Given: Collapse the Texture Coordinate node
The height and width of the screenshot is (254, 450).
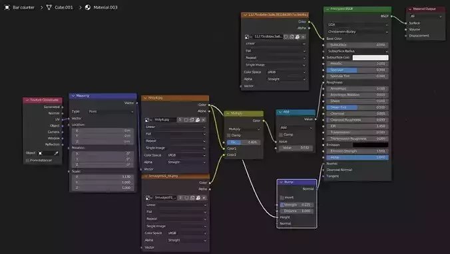Looking at the screenshot, I should point(27,100).
